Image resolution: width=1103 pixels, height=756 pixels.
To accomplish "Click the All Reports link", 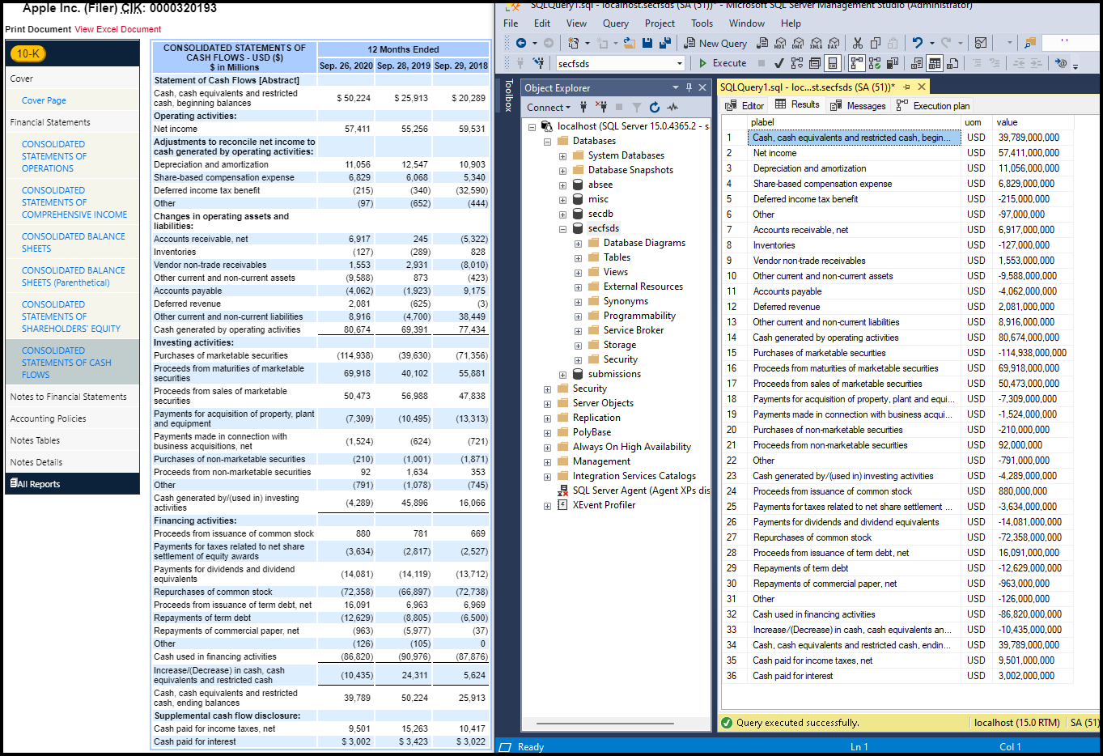I will click(35, 484).
